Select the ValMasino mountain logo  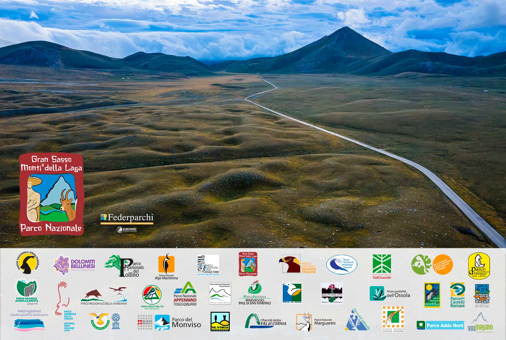click(480, 323)
